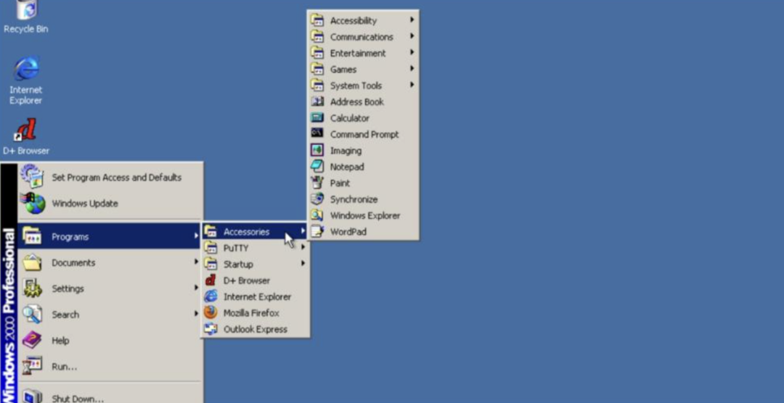Expand the Games submenu arrow
Screen dimensions: 784x403
(x=412, y=68)
